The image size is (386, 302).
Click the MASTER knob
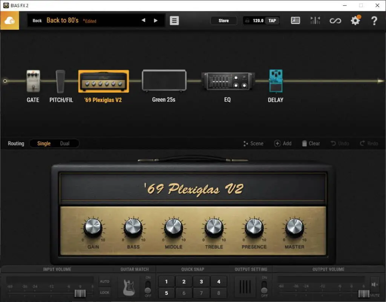(x=294, y=227)
